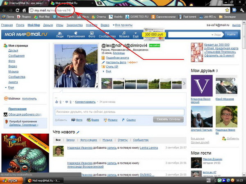Open friend Владимир Василевский's avatar
This screenshot has height=184, width=246.
pos(202,85)
